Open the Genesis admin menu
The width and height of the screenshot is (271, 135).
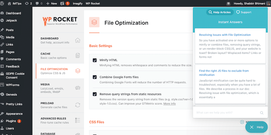click(11, 95)
